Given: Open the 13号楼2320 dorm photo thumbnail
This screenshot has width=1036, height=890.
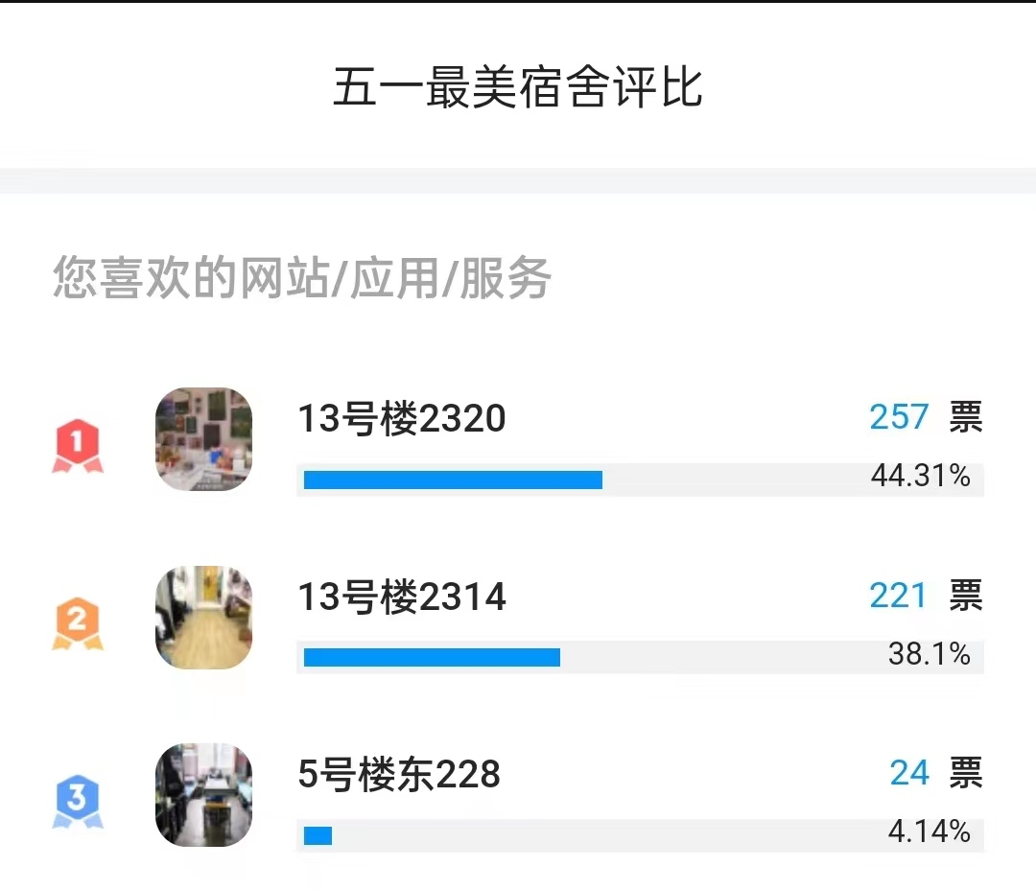Looking at the screenshot, I should point(203,439).
